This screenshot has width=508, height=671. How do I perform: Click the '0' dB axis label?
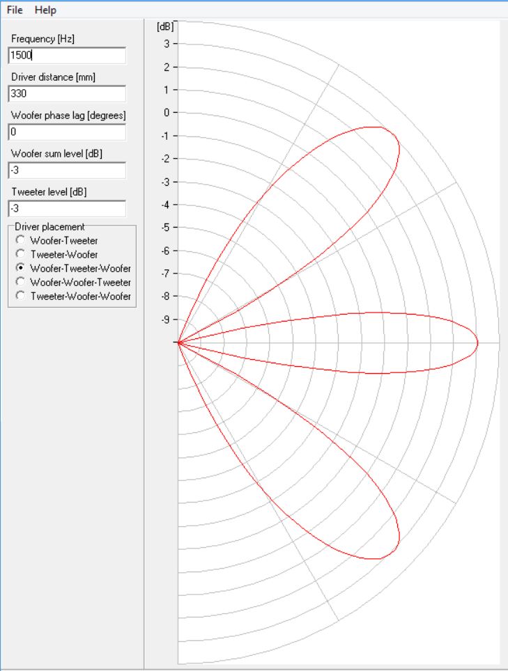click(167, 113)
